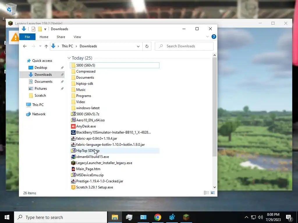Select the fabric-api-0.84.0+1.19.4.jar icon
The width and height of the screenshot is (298, 223).
(73, 139)
